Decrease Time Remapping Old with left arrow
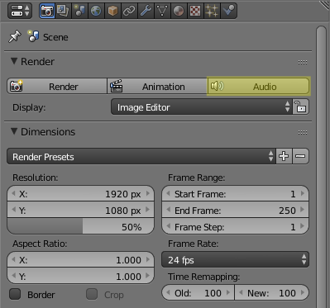Screen dimensions: 330x308 coord(168,292)
